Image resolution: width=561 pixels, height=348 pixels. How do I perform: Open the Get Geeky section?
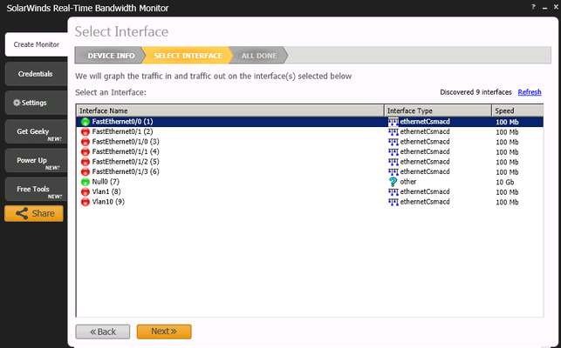point(36,131)
